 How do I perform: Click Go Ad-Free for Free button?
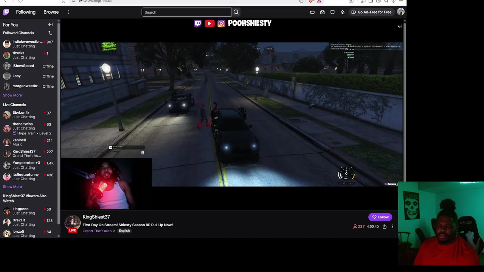371,12
